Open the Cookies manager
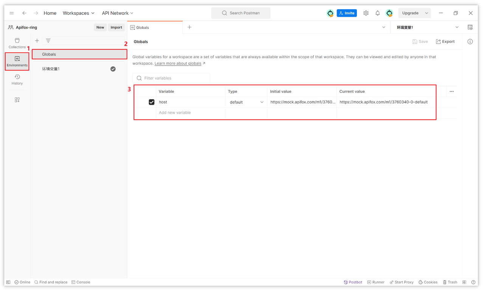The height and width of the screenshot is (290, 484). coord(428,282)
